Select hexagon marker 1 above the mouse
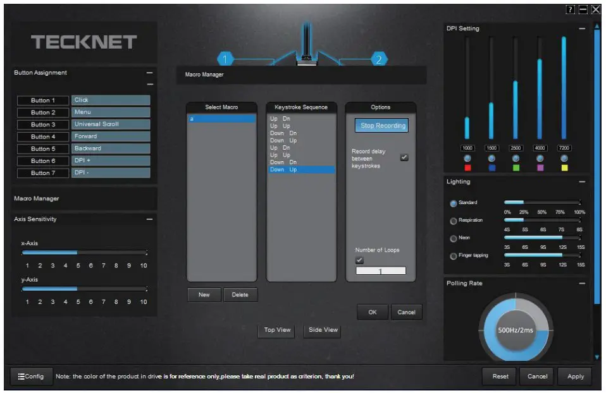 (225, 59)
